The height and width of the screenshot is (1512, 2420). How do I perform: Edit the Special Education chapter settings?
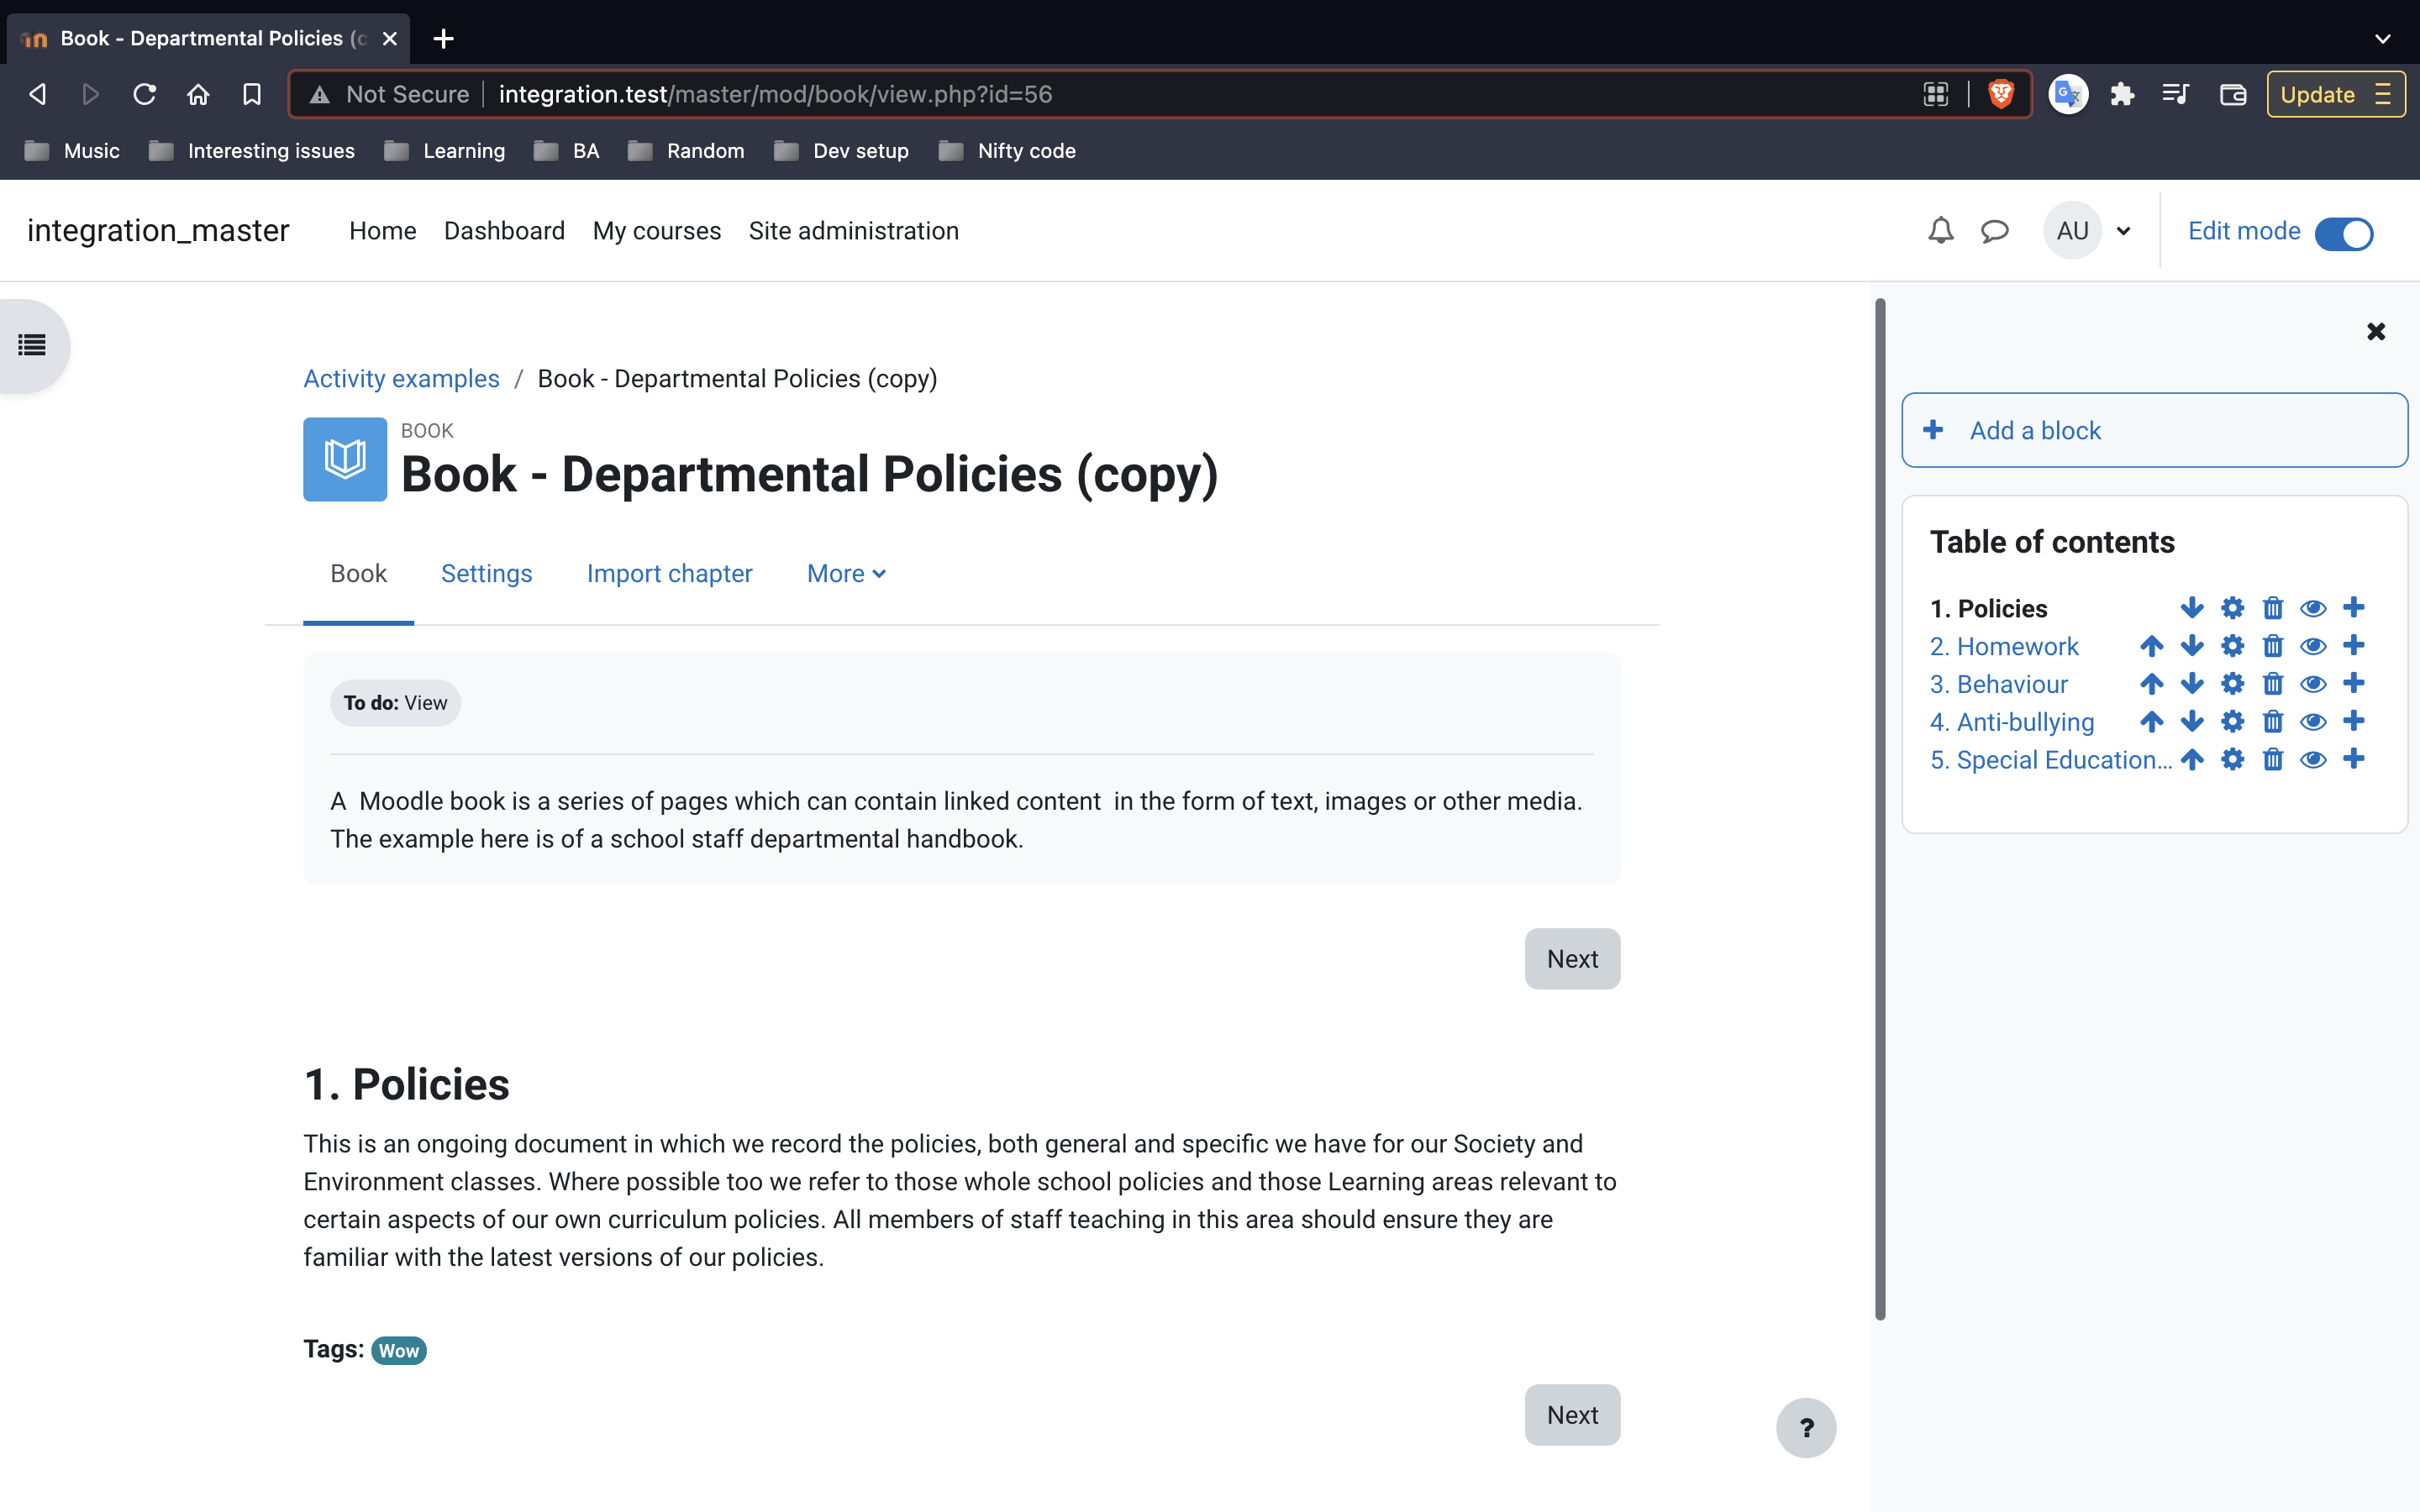pyautogui.click(x=2232, y=760)
